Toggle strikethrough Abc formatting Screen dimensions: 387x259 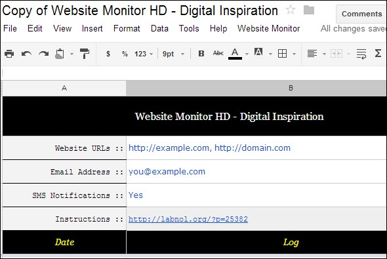click(218, 53)
